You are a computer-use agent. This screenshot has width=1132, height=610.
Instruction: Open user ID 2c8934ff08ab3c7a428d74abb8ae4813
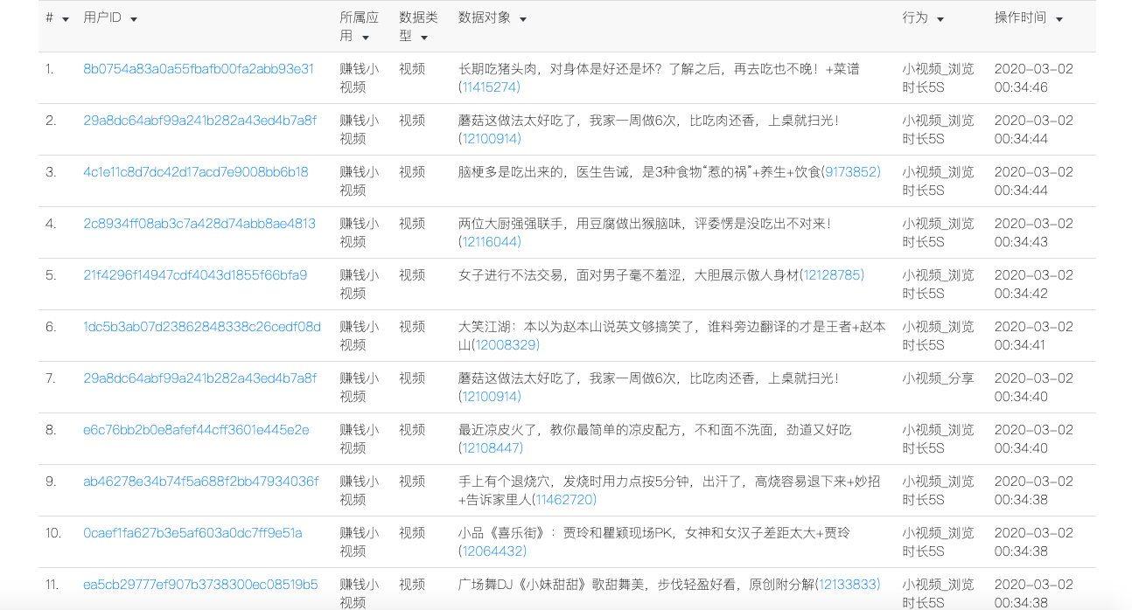coord(199,224)
